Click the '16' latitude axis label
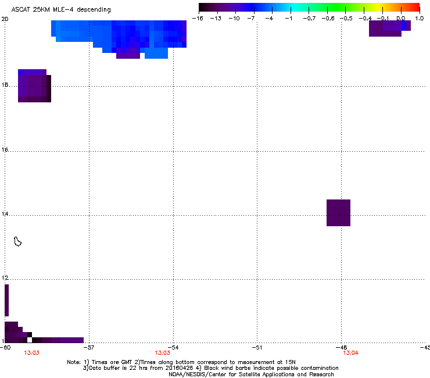430x378 pixels. 5,149
